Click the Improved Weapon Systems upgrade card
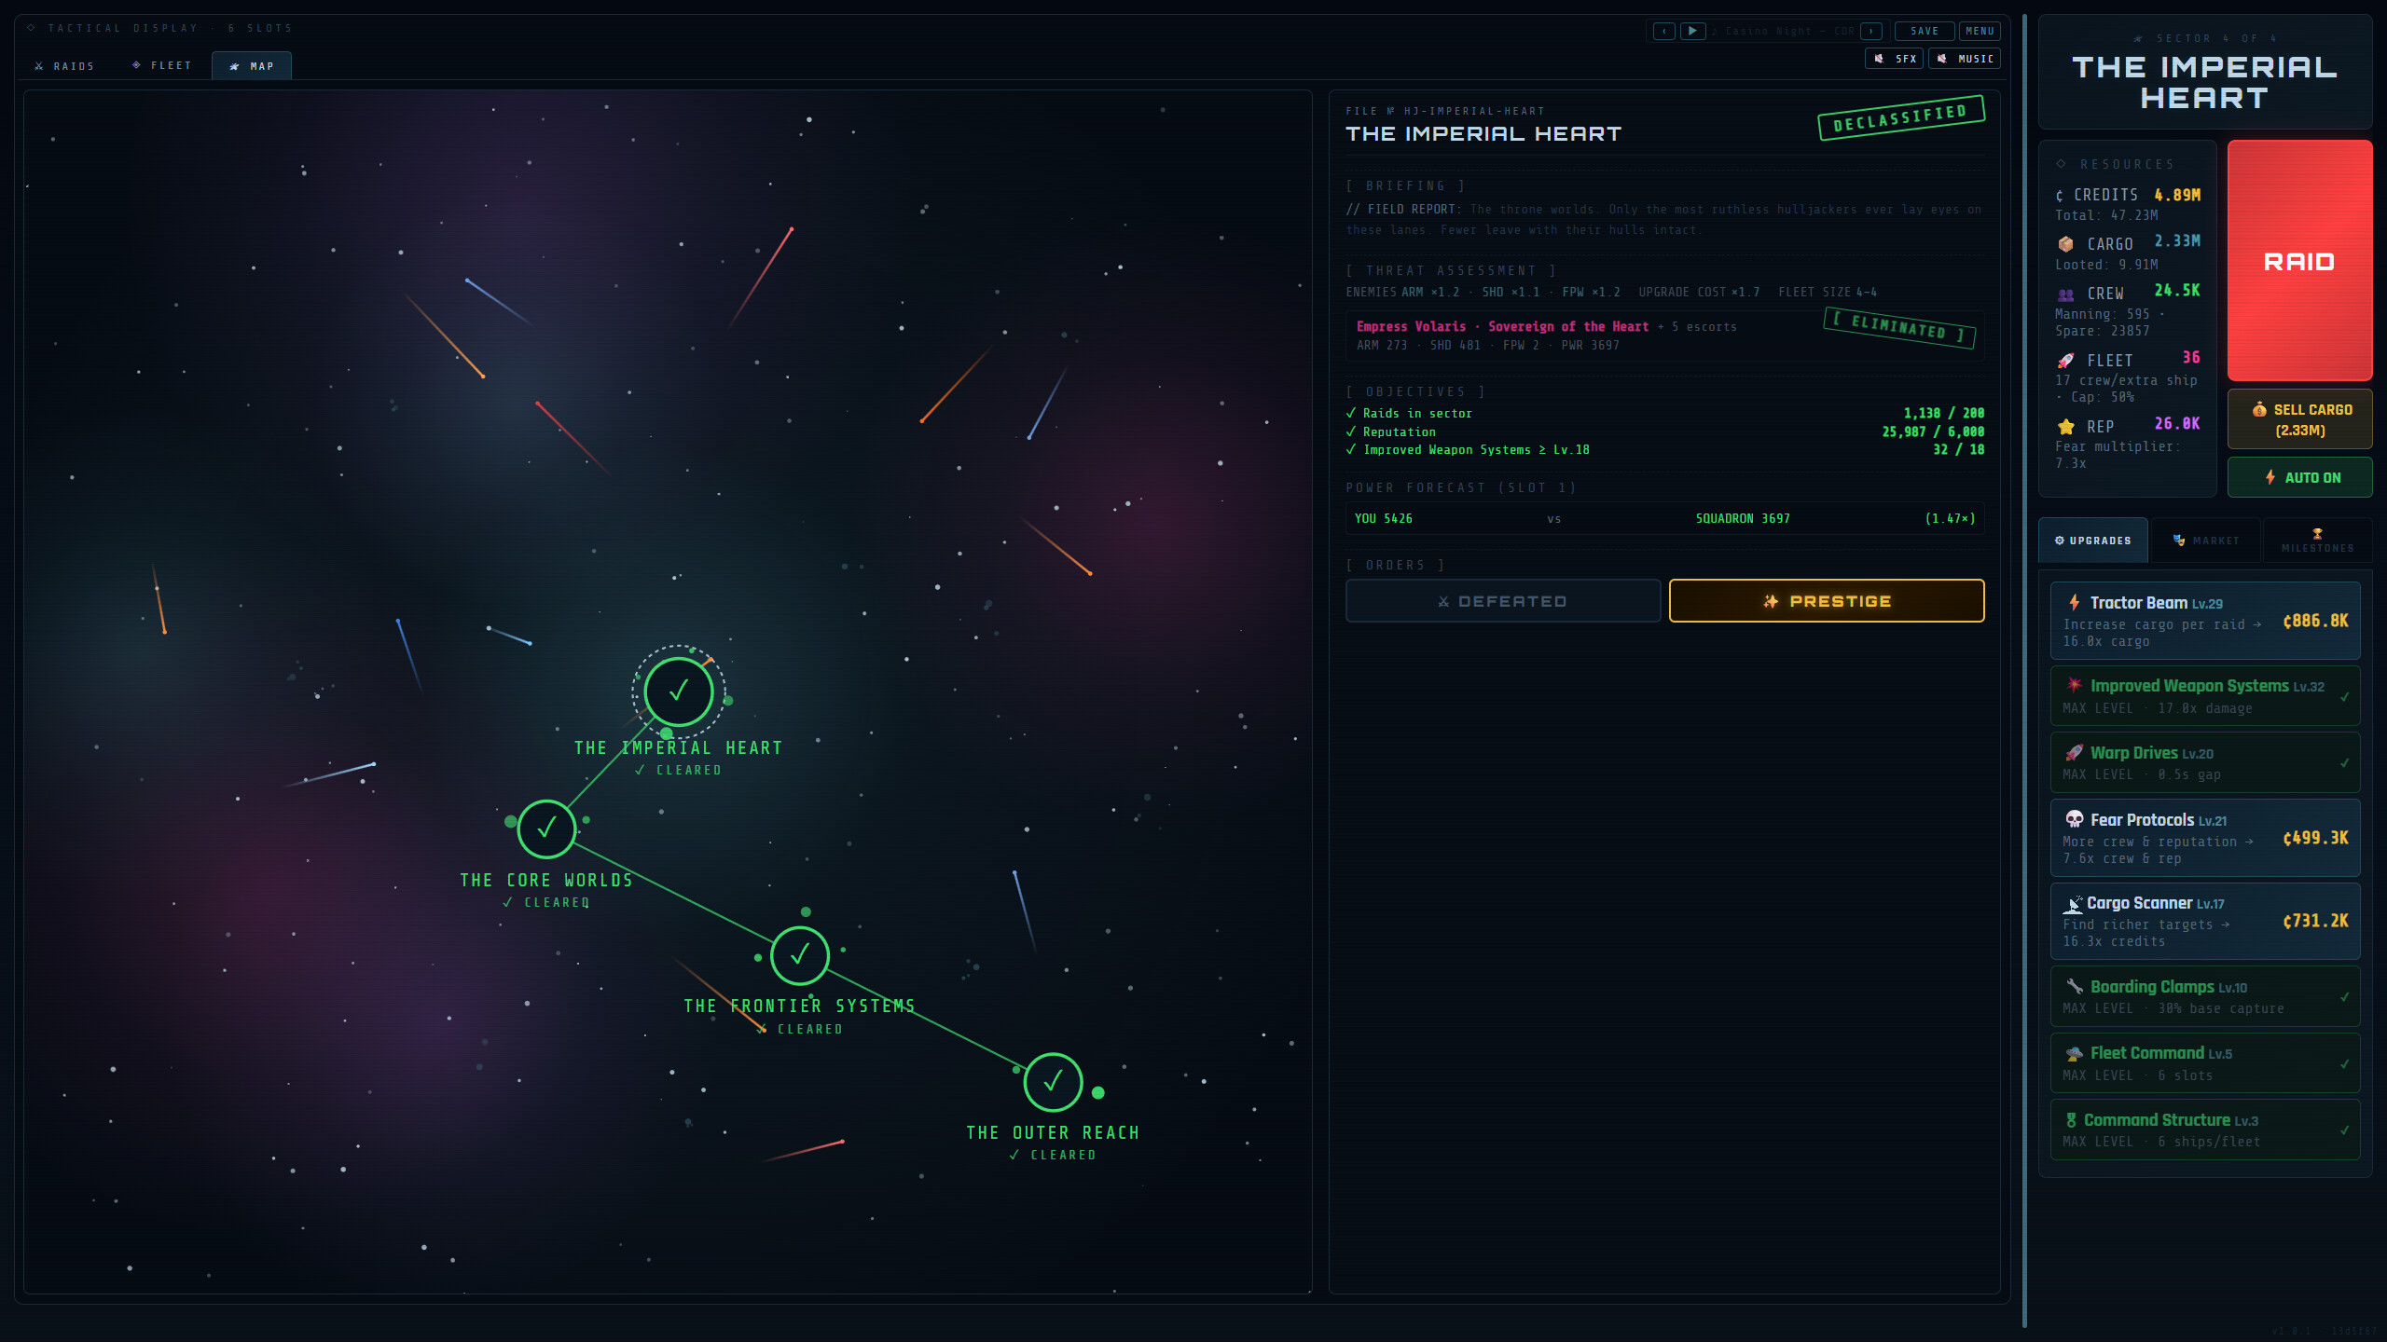This screenshot has height=1342, width=2387. [2205, 695]
